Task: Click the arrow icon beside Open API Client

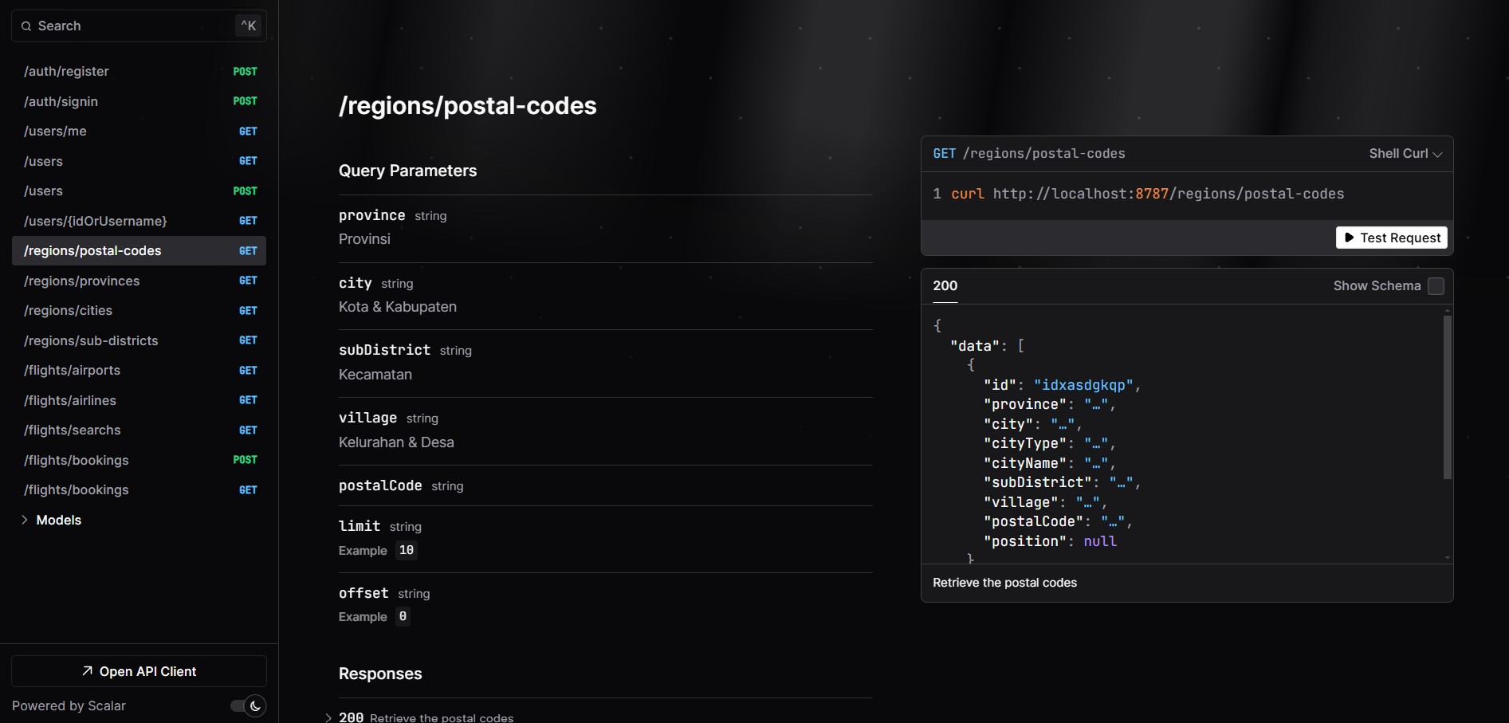Action: click(88, 671)
